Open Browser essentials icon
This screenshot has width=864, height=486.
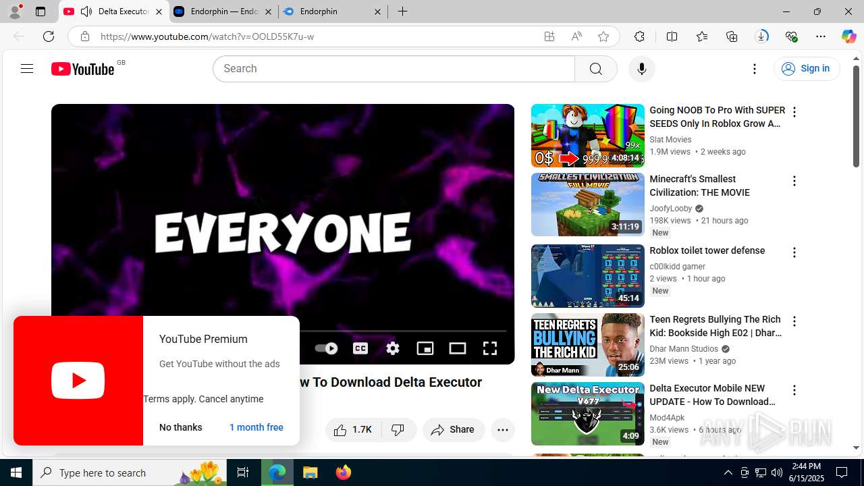791,36
